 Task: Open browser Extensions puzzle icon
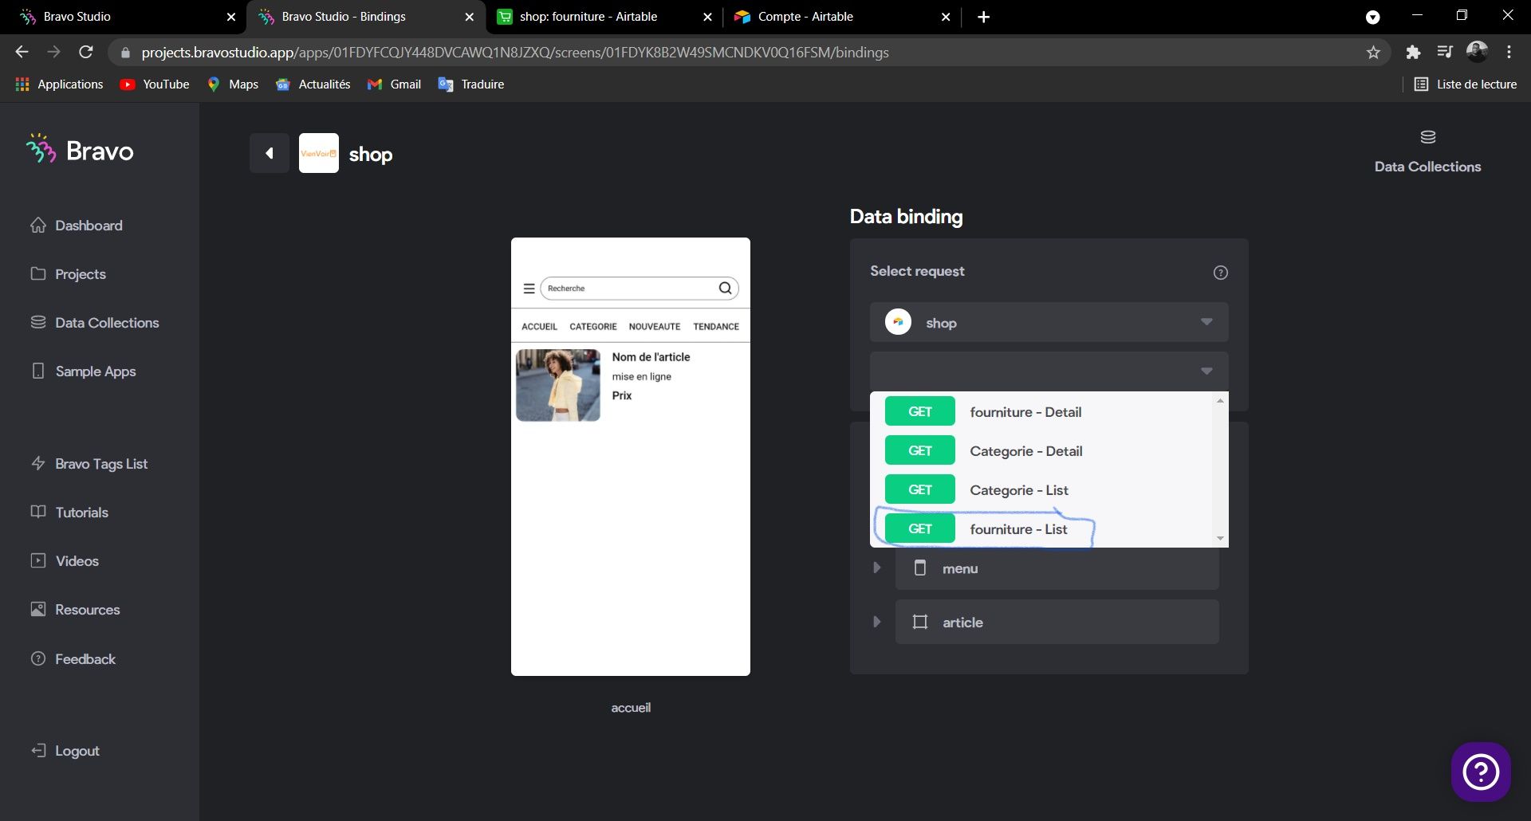[x=1413, y=53]
